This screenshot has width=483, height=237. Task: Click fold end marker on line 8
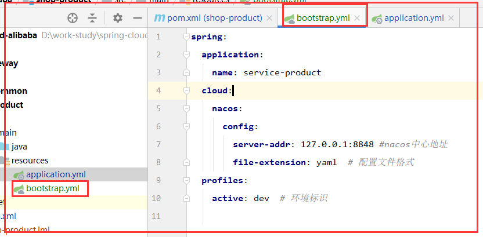(x=186, y=162)
